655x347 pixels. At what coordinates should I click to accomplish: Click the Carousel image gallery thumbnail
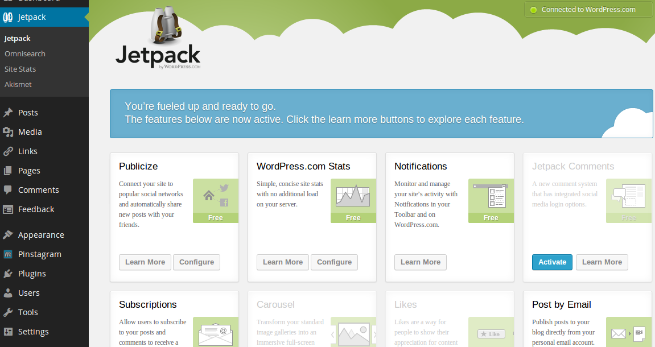[x=353, y=332]
